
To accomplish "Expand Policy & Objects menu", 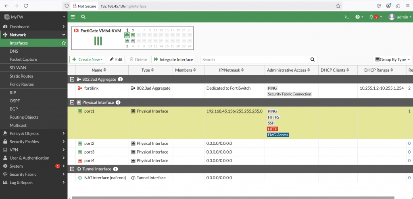I will pos(34,133).
